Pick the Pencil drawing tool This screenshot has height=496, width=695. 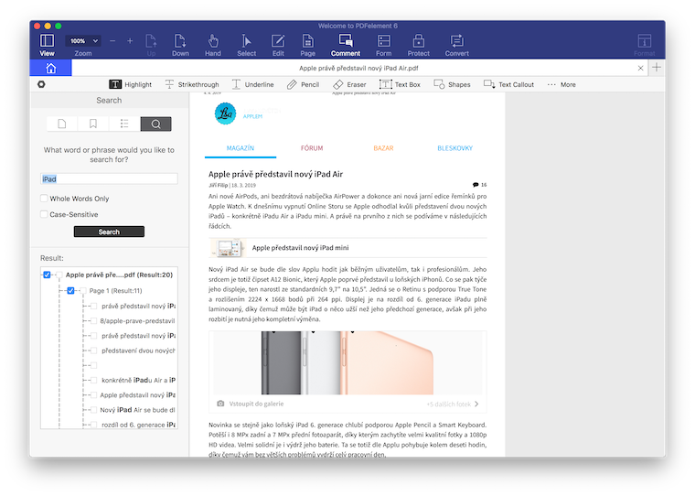(304, 84)
